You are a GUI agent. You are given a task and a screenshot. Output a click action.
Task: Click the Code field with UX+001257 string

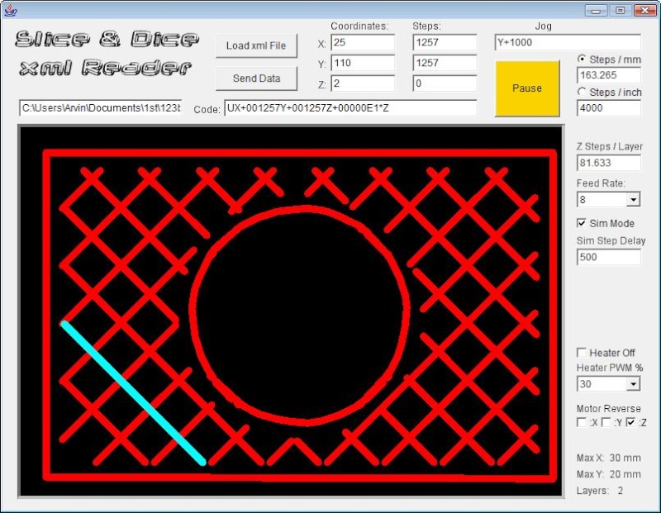350,108
